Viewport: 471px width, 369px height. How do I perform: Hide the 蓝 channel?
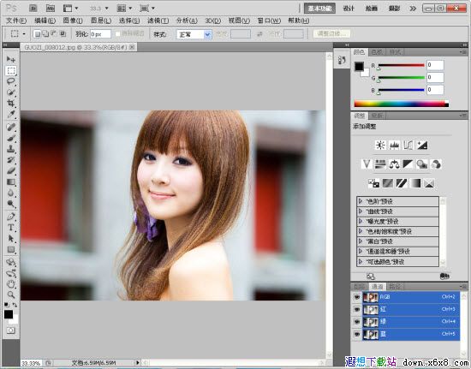357,334
